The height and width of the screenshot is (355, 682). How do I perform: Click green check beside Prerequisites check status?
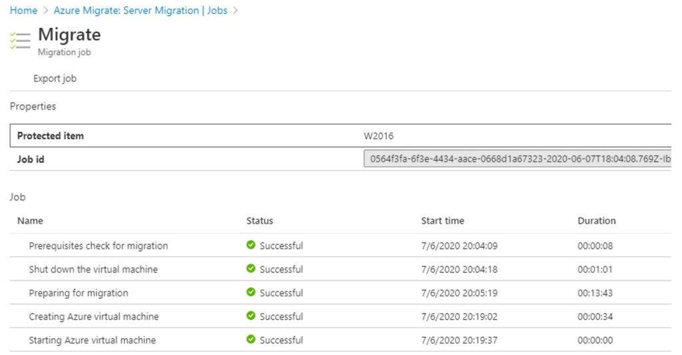coord(250,245)
